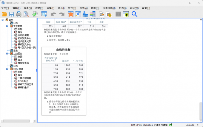Image resolution: width=203 pixels, height=127 pixels.
Task: Go to data with the orange star icon
Action: [71, 14]
